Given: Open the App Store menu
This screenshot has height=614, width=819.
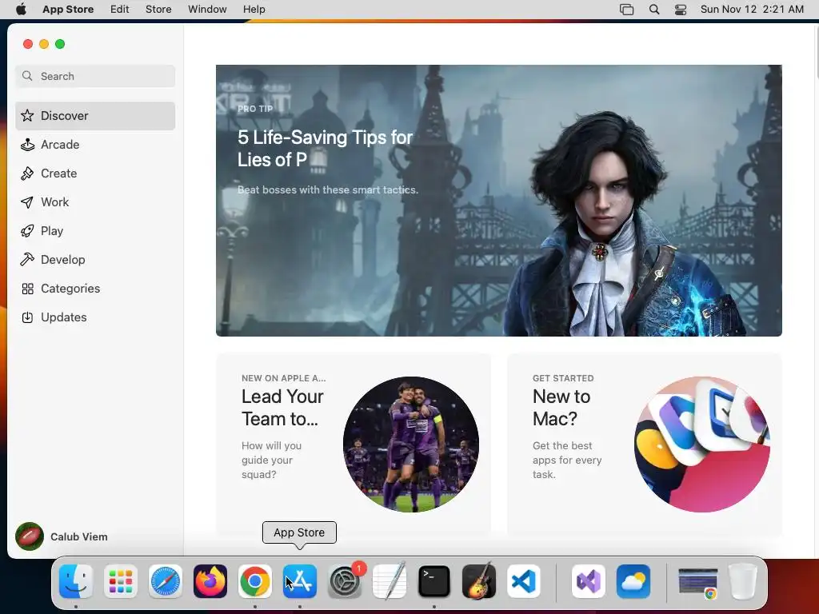Looking at the screenshot, I should (x=68, y=10).
